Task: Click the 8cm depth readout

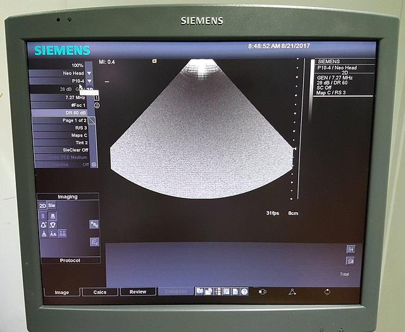Action: click(x=293, y=214)
